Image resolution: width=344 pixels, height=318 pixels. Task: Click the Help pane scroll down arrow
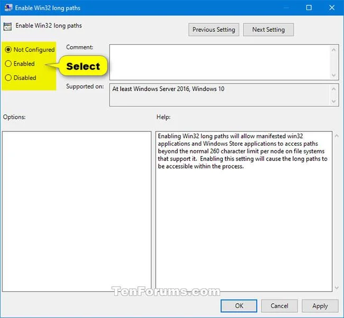click(x=337, y=288)
